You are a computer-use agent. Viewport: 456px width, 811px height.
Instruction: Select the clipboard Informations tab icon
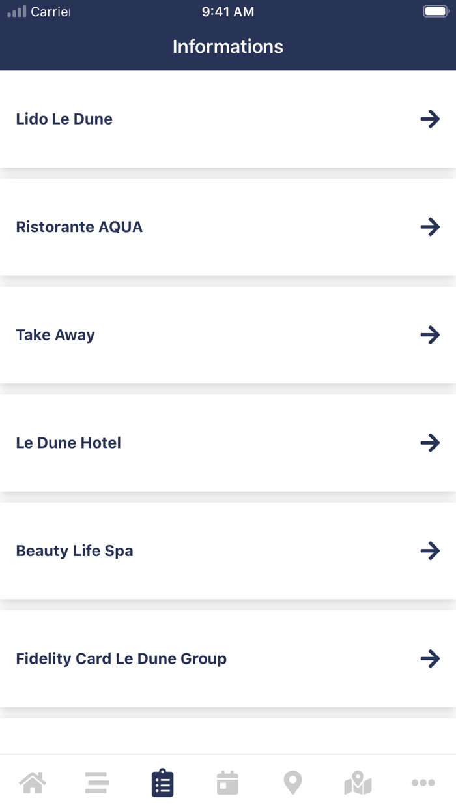pos(163,782)
